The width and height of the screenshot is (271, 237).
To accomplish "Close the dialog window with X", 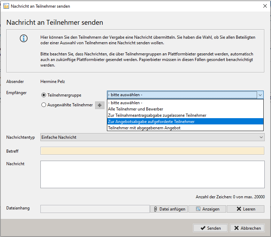I will click(265, 6).
